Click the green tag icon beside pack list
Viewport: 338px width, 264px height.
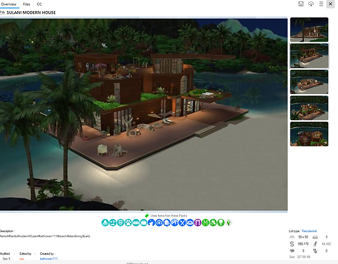[x=147, y=216]
